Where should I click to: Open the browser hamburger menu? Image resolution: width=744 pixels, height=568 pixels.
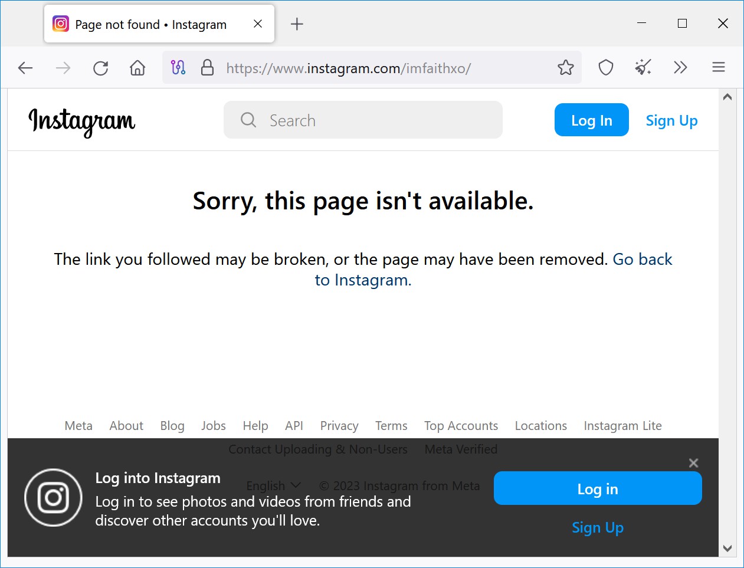(719, 67)
